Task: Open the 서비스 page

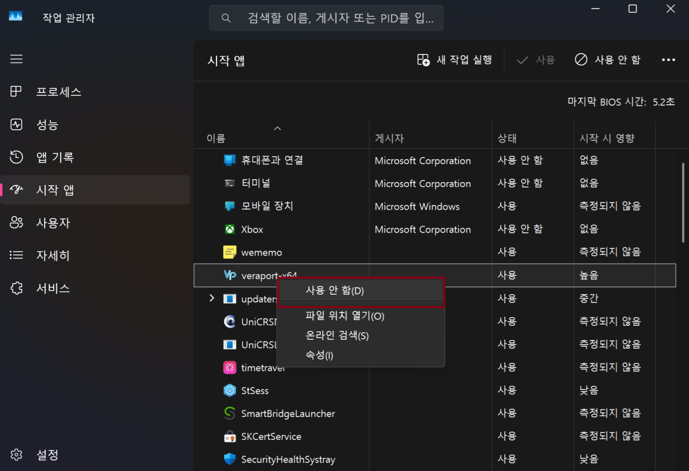Action: [95, 288]
